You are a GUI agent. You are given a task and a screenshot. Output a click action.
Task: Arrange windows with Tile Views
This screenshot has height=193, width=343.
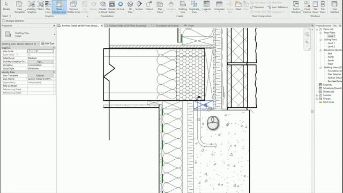tap(323, 6)
